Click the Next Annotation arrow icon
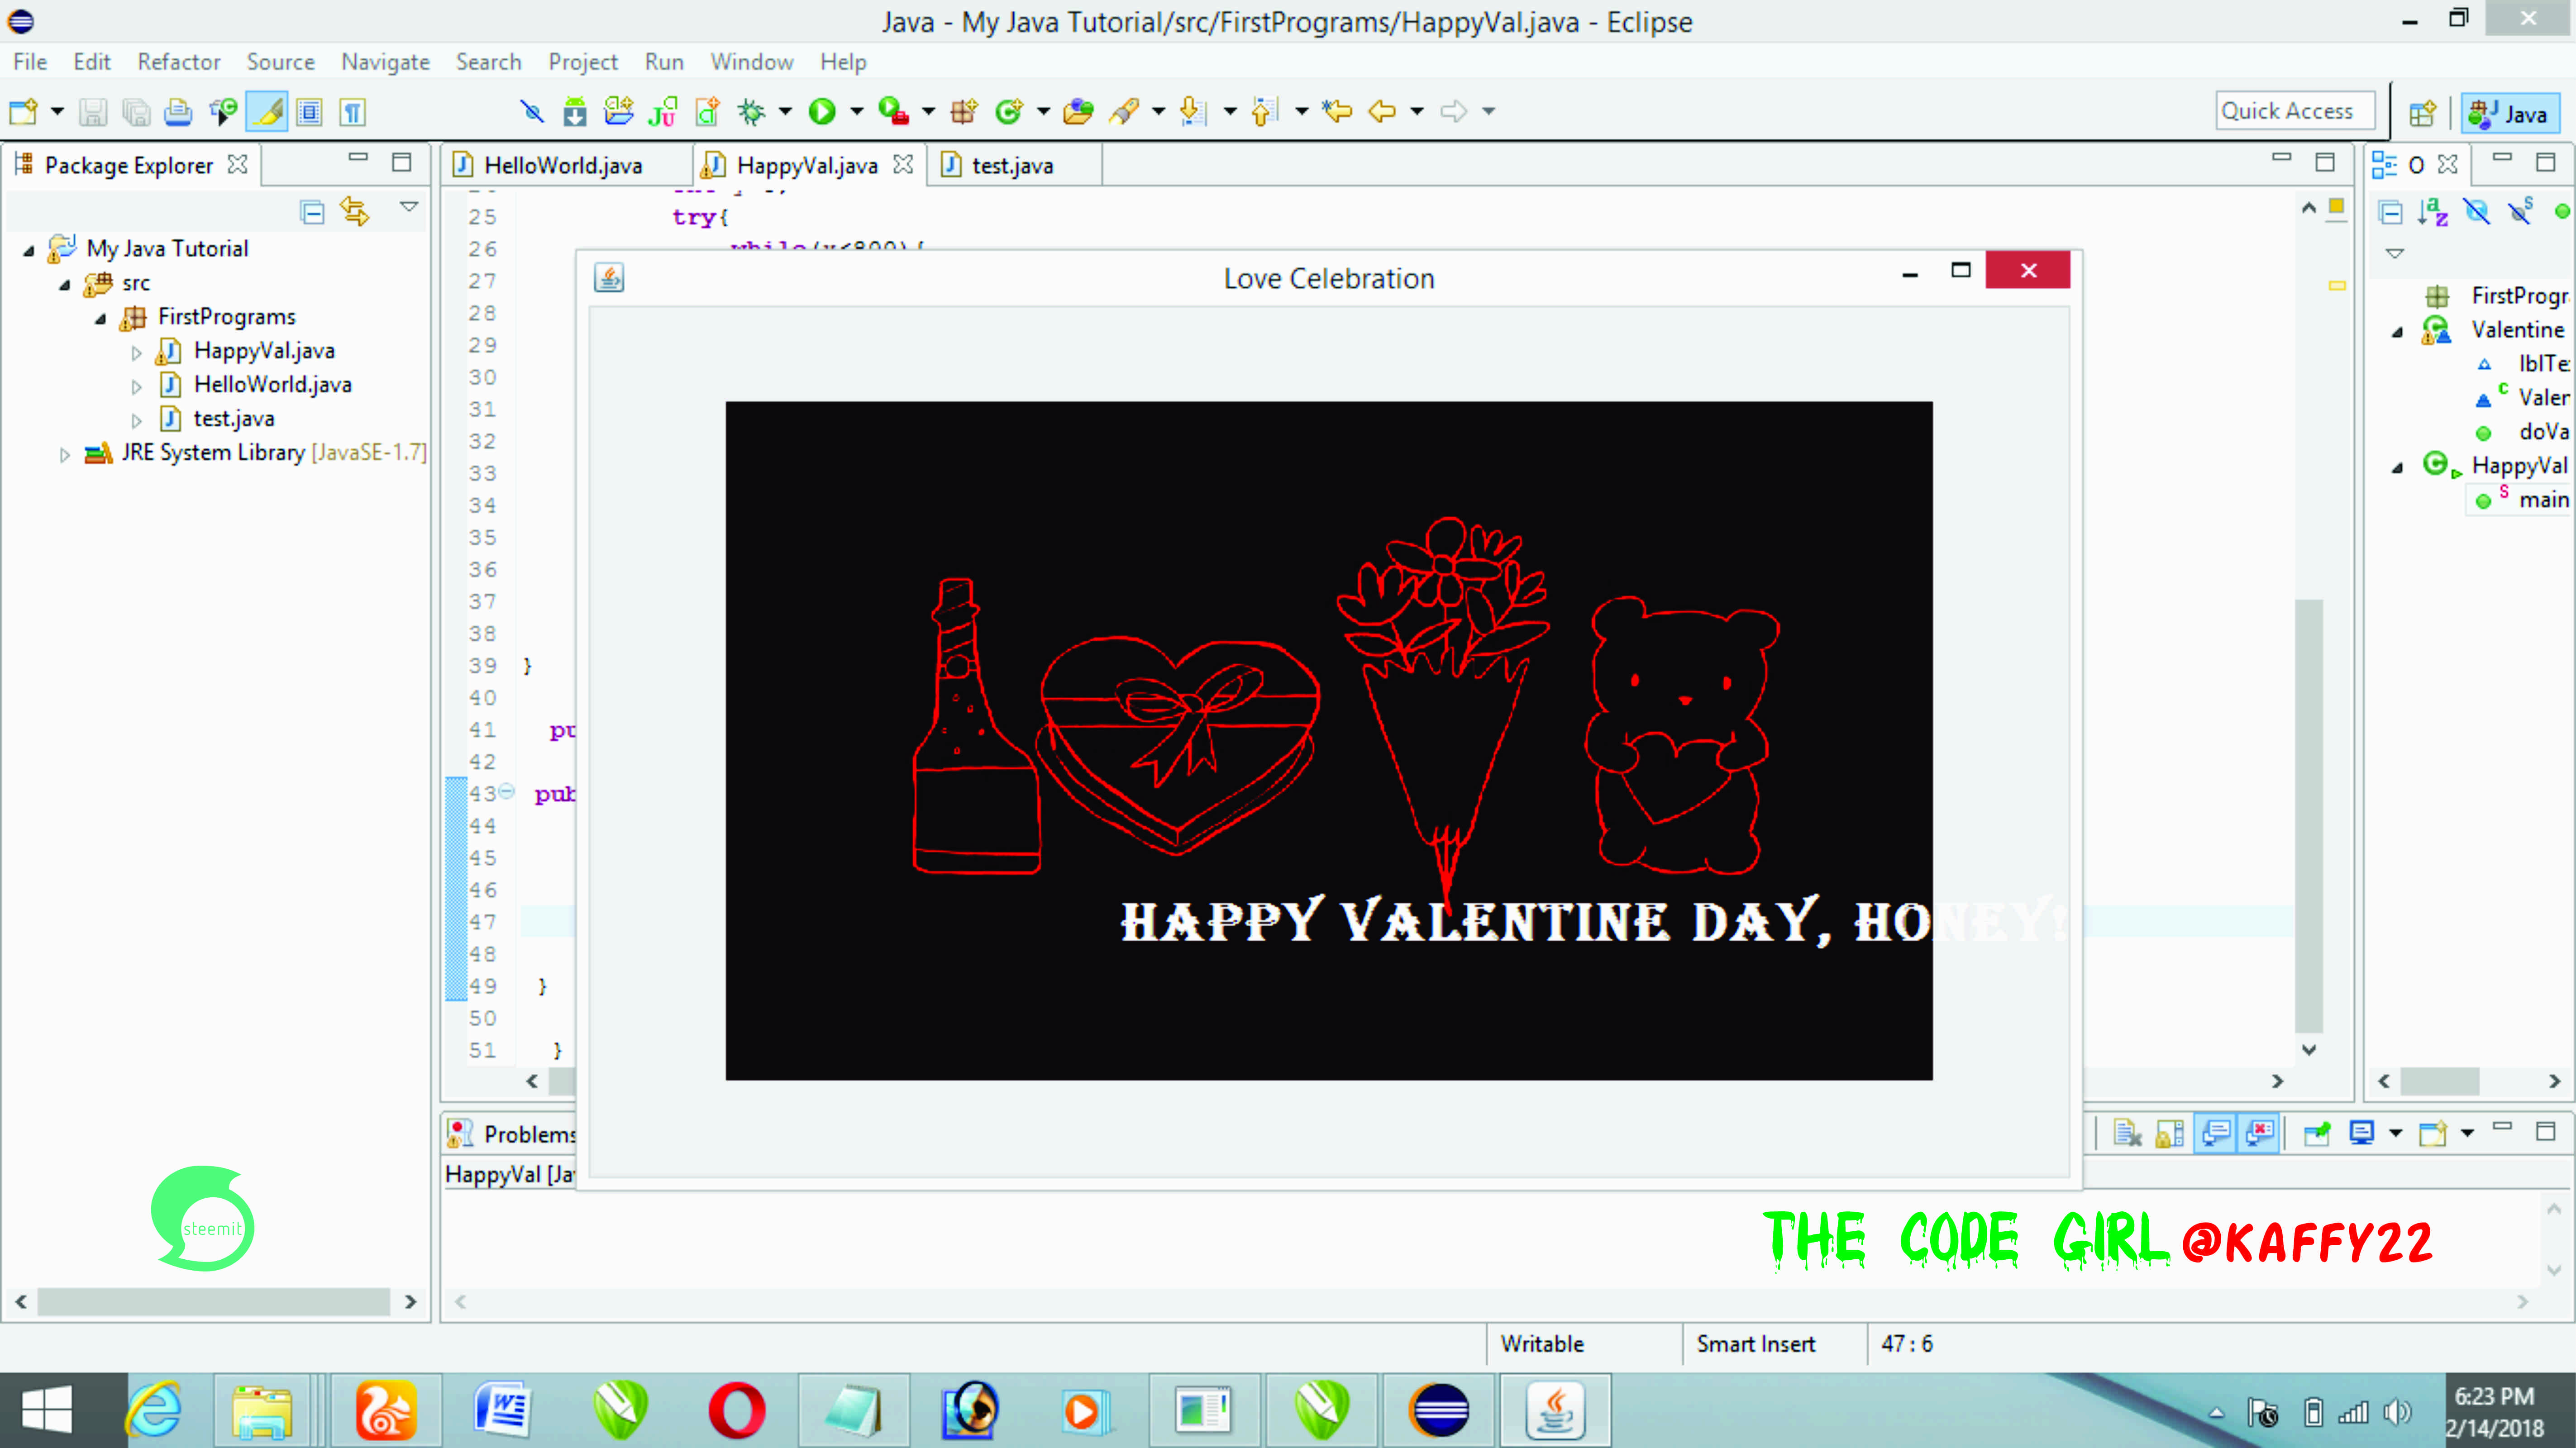The image size is (2576, 1448). (x=1193, y=111)
